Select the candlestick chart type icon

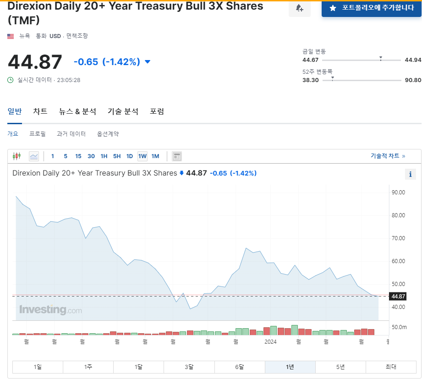(16, 156)
